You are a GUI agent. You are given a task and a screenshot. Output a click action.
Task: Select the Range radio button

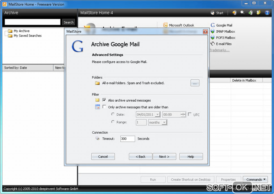pyautogui.click(x=113, y=122)
